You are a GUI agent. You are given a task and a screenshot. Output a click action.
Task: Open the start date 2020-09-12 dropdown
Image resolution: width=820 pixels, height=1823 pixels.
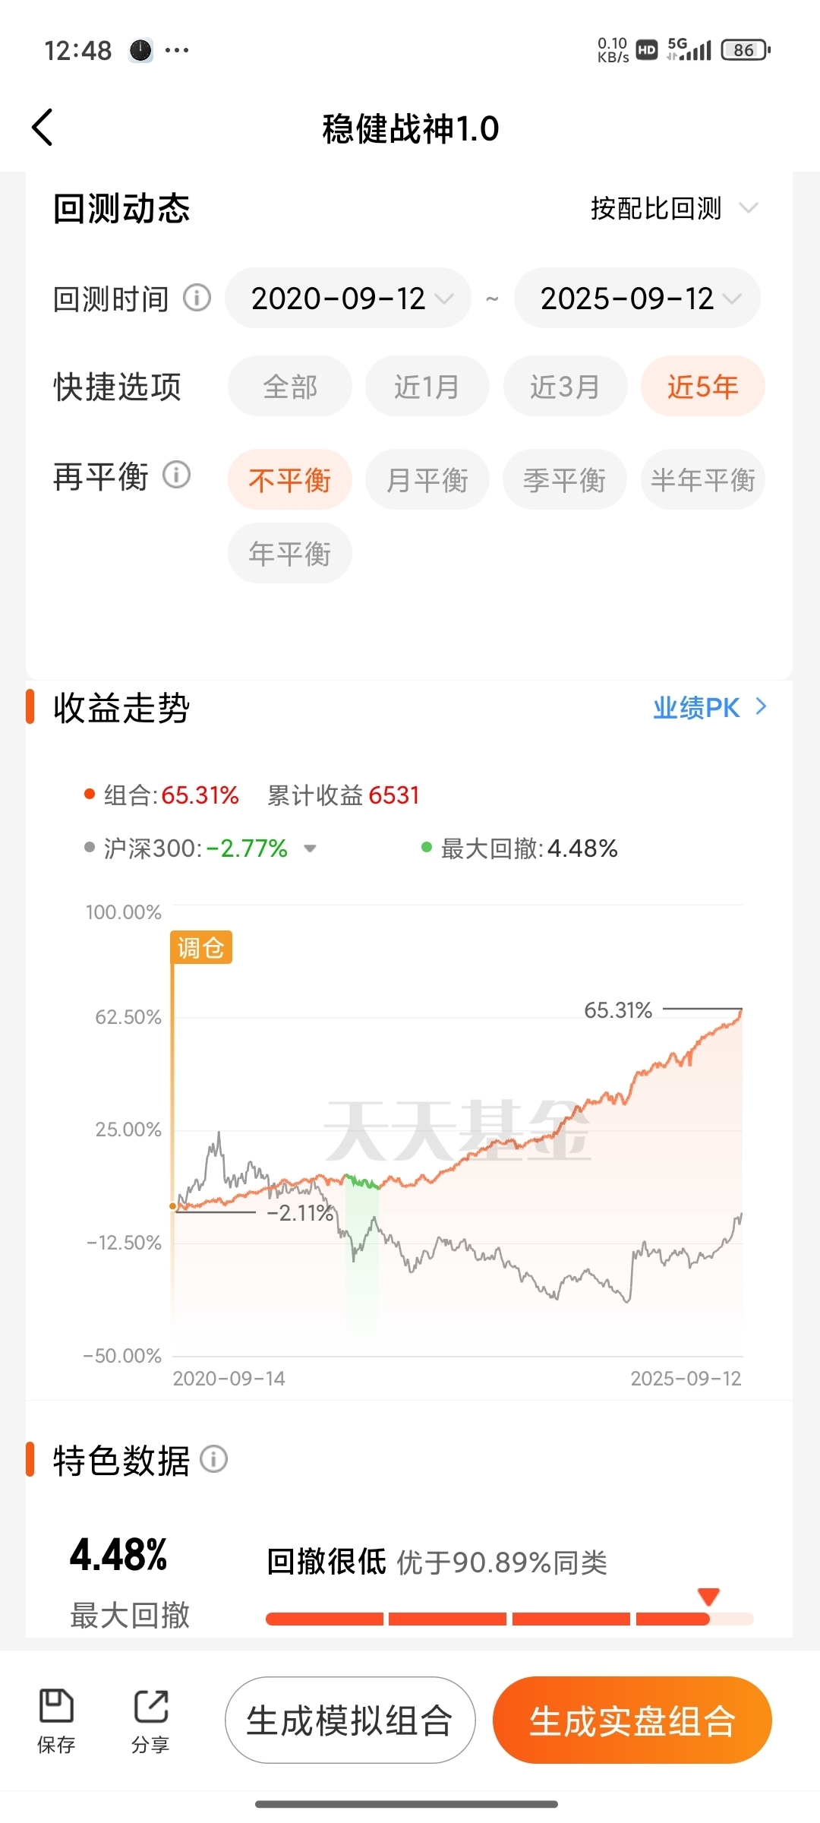pyautogui.click(x=348, y=298)
